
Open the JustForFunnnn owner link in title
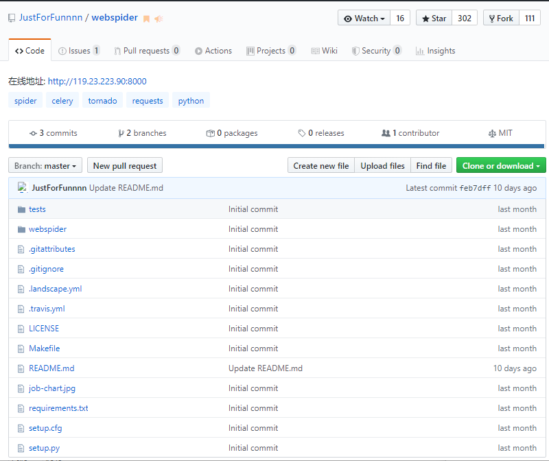tap(50, 18)
